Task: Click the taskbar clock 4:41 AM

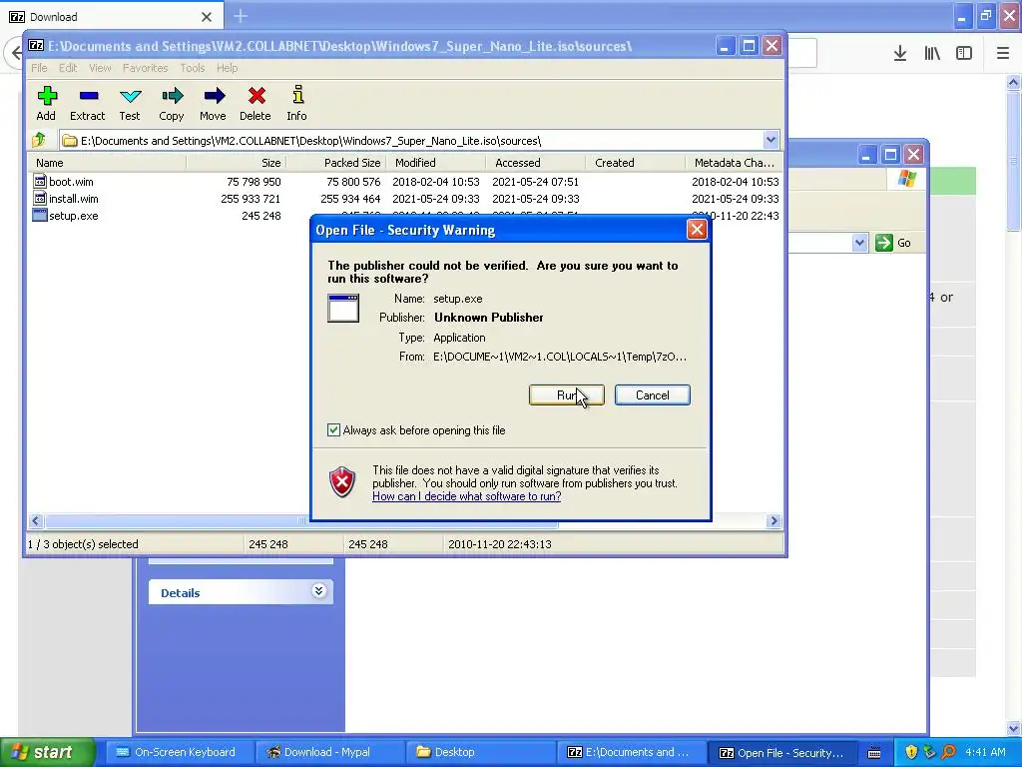Action: pos(985,752)
